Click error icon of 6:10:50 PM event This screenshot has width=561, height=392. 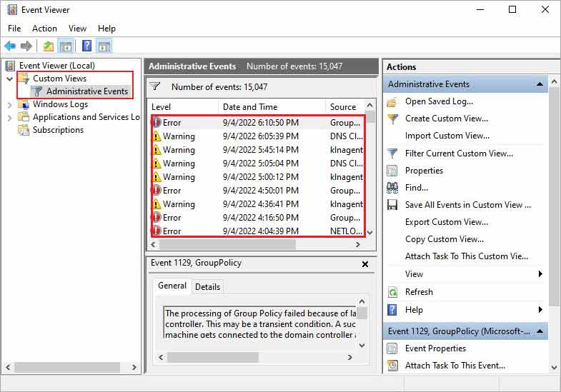coord(157,123)
